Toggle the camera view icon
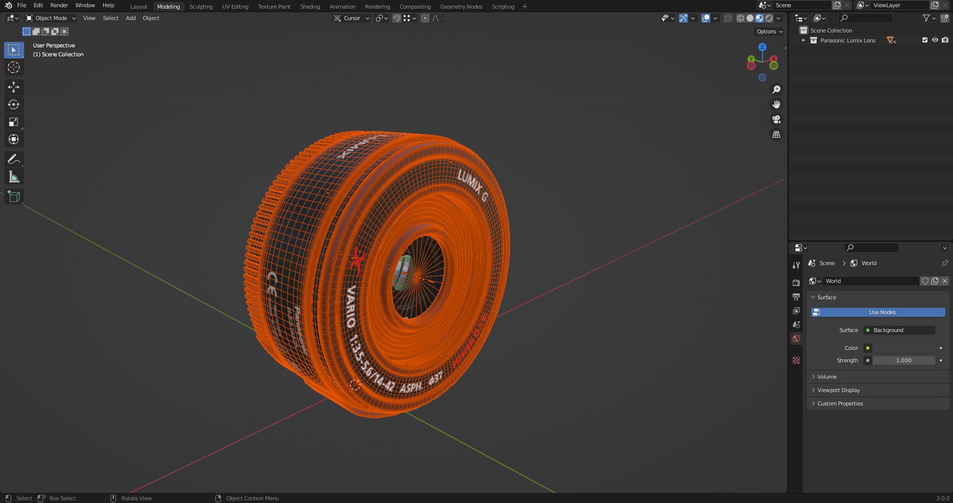Image resolution: width=953 pixels, height=503 pixels. tap(776, 119)
